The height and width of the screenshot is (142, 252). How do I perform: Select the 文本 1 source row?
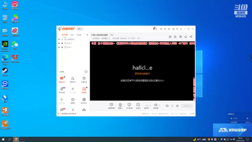73,47
